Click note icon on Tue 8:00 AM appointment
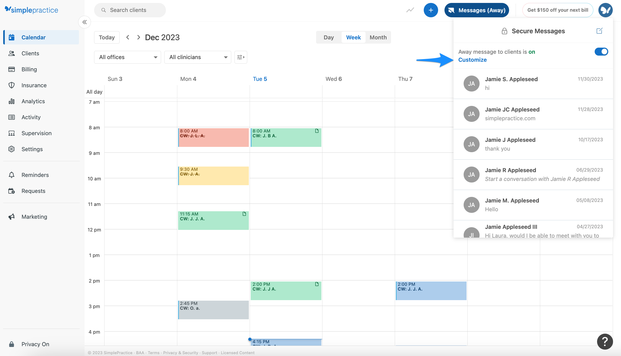 tap(317, 131)
